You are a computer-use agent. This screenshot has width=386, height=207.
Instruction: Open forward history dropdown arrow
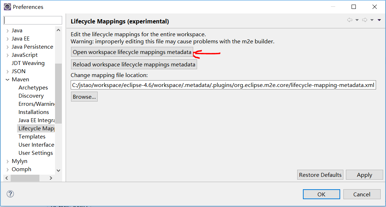372,20
